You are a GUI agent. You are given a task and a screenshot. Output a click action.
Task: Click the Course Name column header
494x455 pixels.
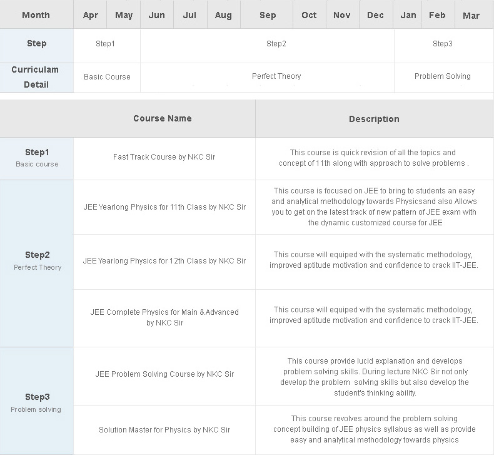pyautogui.click(x=163, y=118)
